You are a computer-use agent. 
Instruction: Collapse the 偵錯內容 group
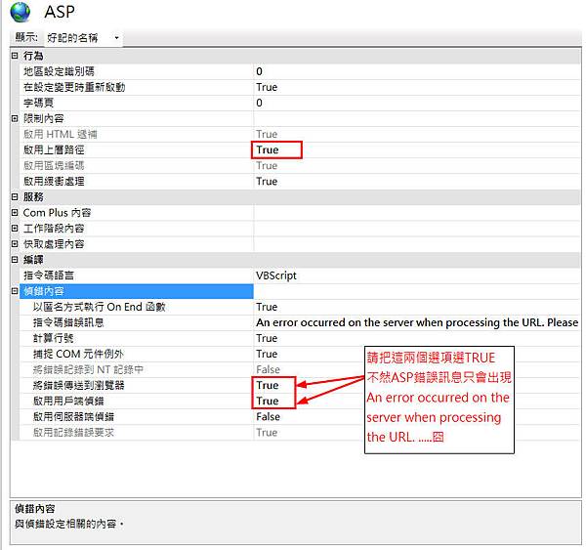click(15, 291)
